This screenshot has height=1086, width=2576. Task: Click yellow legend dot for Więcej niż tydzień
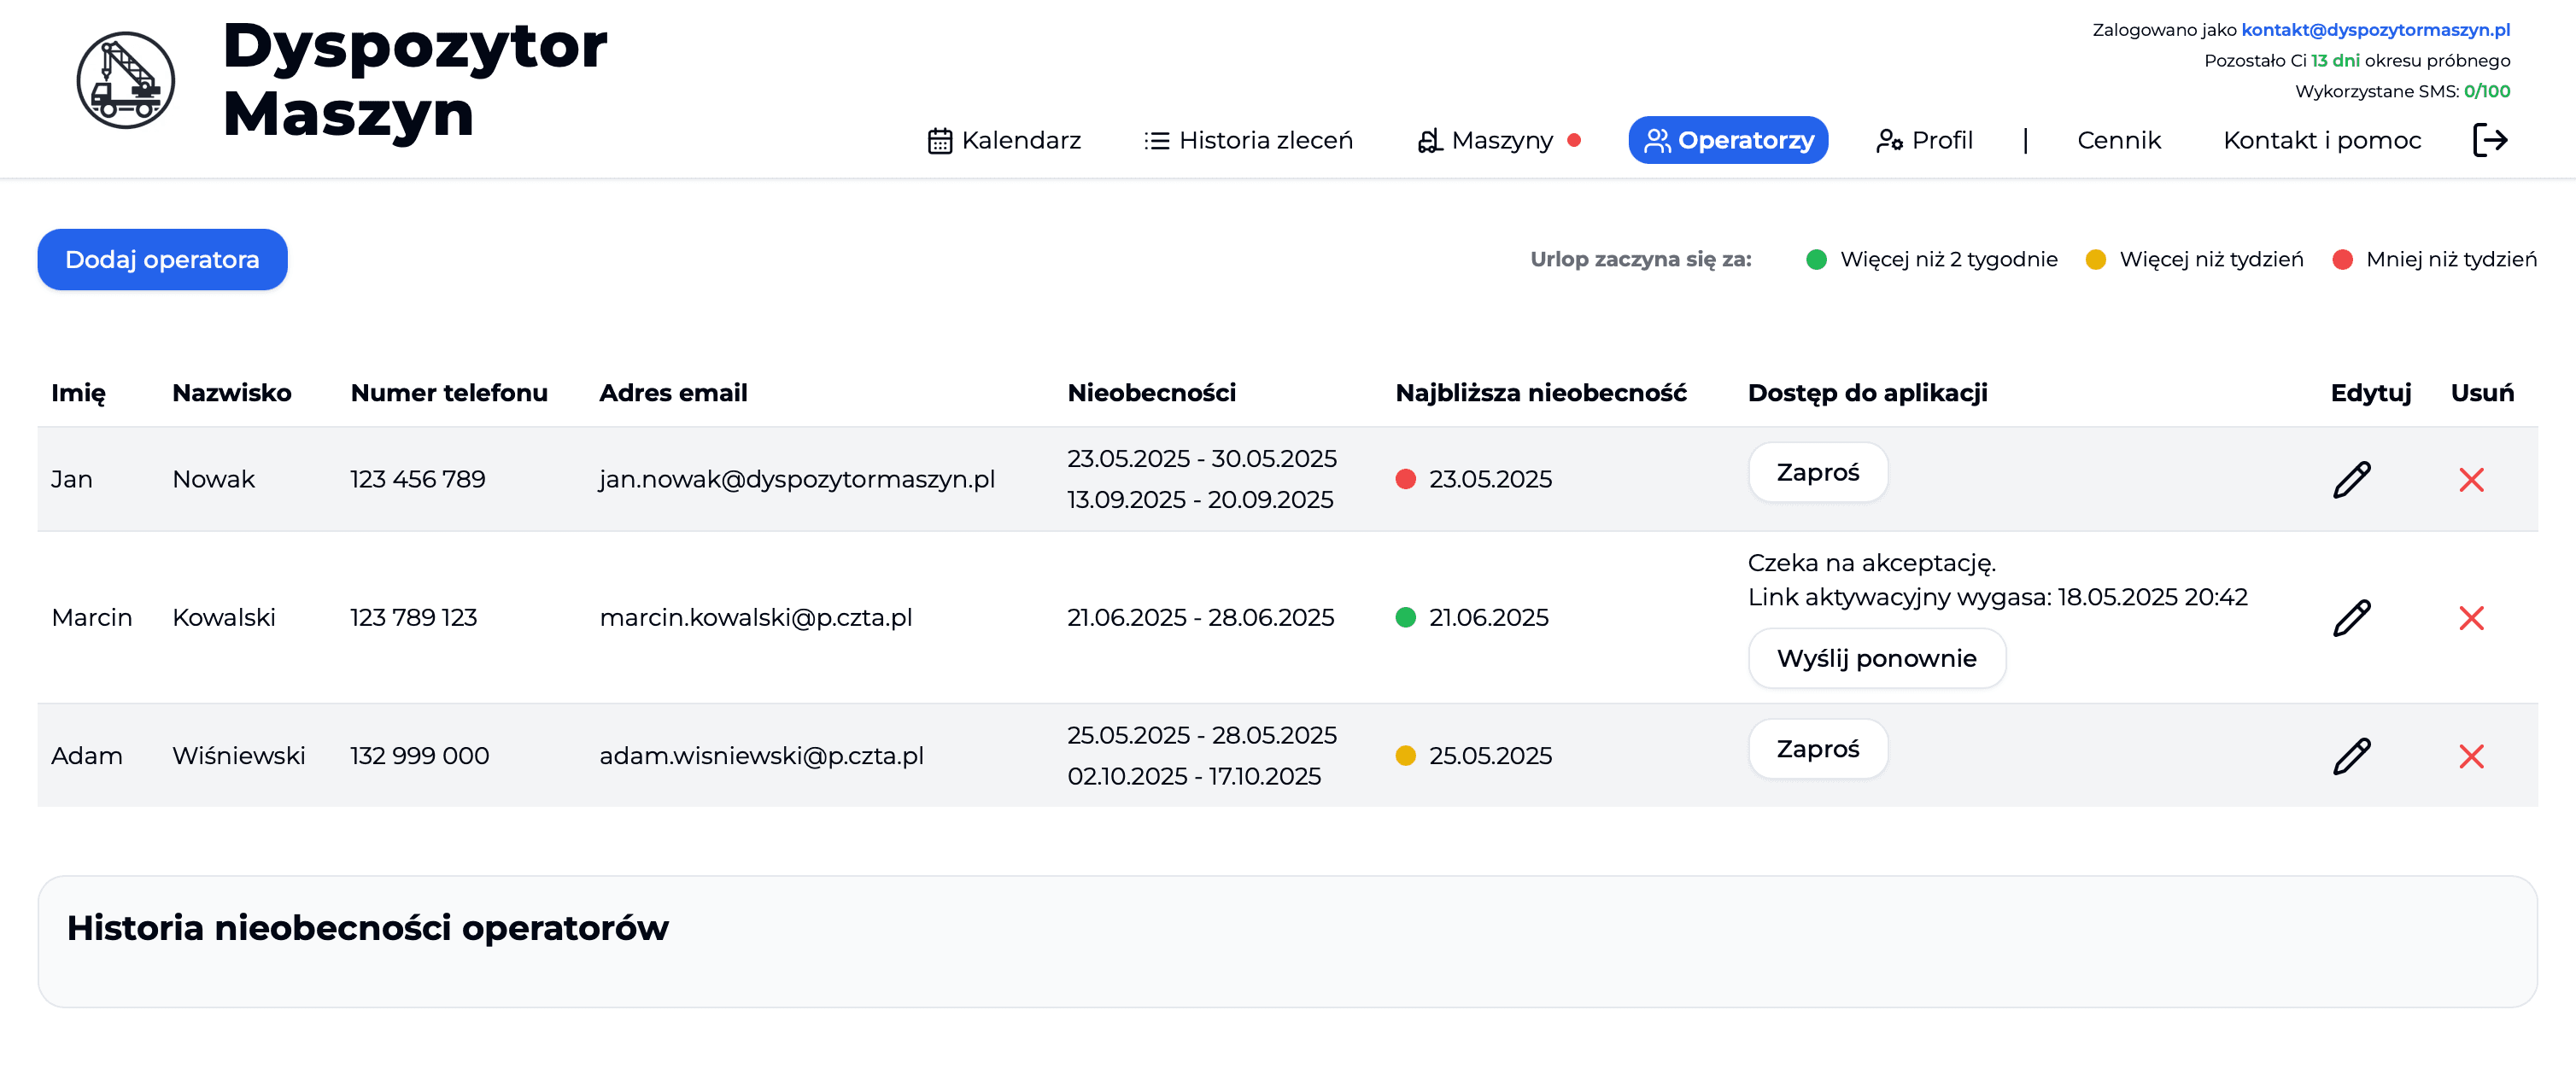click(x=2095, y=260)
